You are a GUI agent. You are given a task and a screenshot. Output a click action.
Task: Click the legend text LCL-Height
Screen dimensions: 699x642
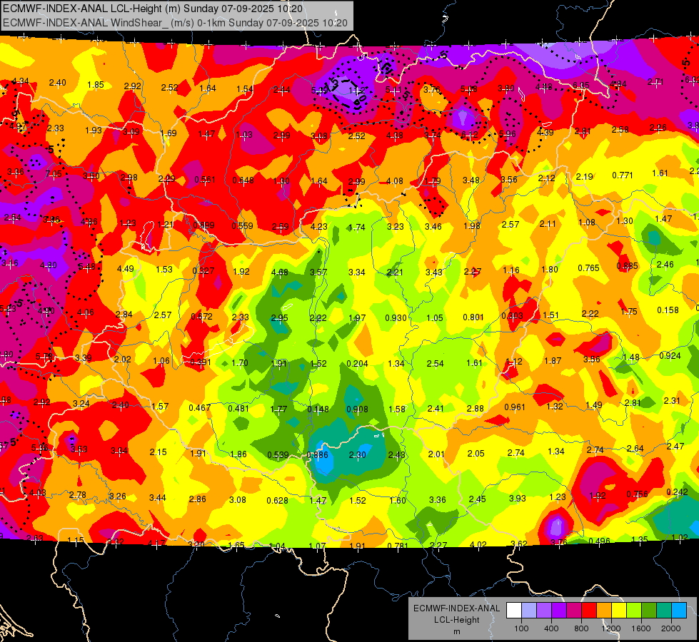point(456,620)
